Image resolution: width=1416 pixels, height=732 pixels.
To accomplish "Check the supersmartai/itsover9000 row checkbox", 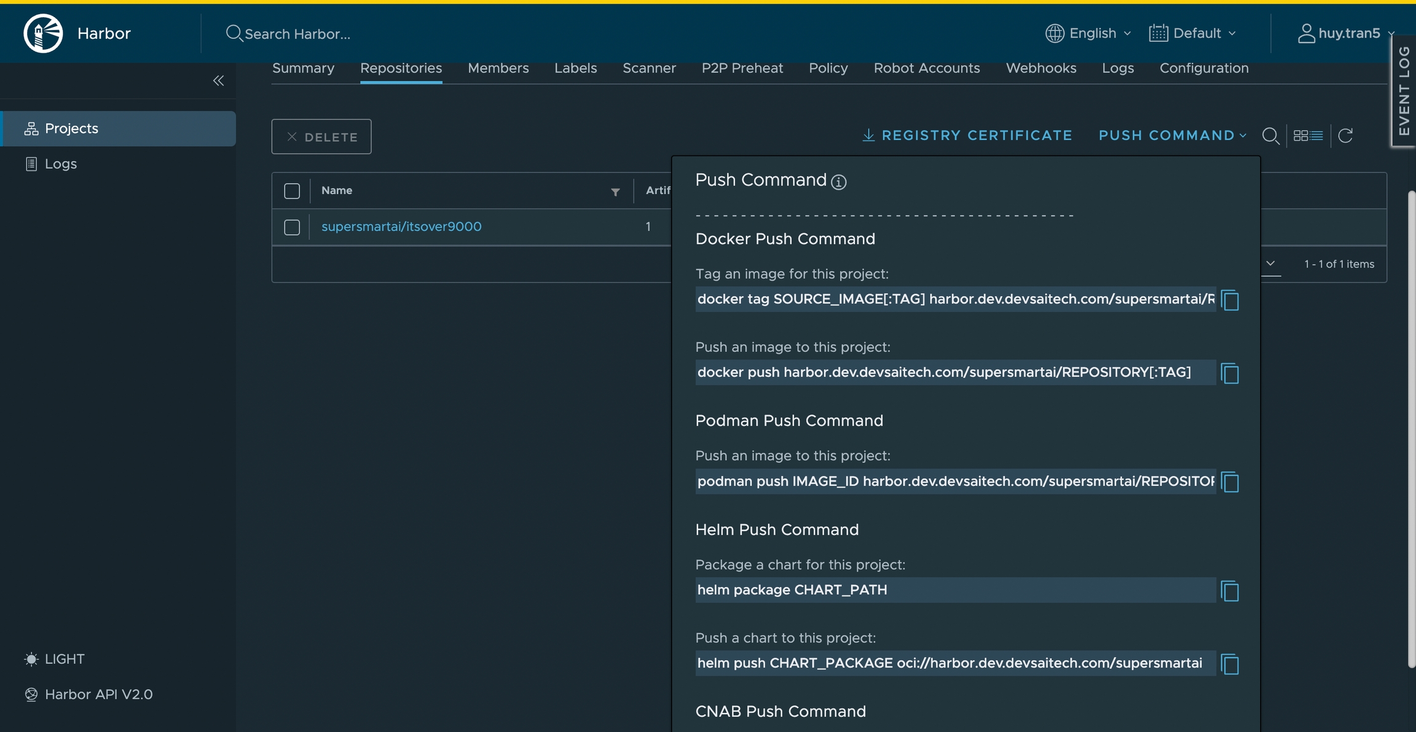I will 292,227.
